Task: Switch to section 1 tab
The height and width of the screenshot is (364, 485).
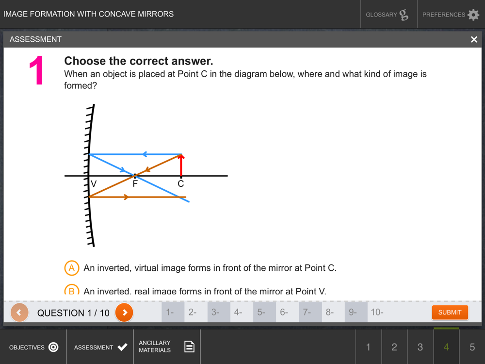Action: pyautogui.click(x=369, y=347)
